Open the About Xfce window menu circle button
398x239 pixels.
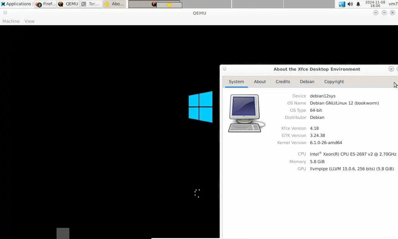coord(224,69)
